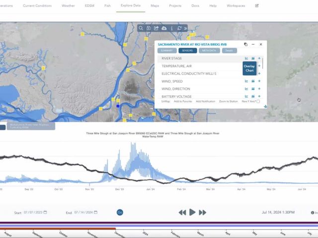Click plus icon for Wind, Speed row
Screen dimensions: 318x238
[259, 81]
